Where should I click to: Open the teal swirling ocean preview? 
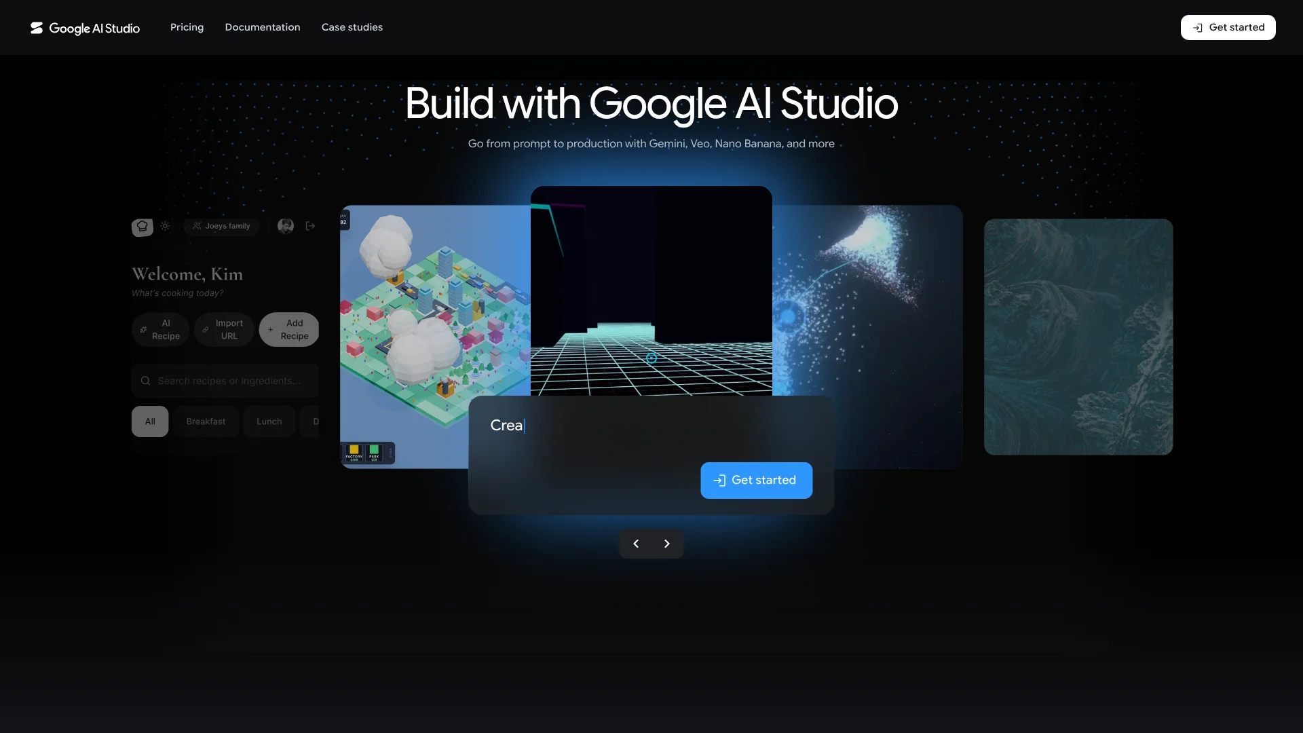1078,337
